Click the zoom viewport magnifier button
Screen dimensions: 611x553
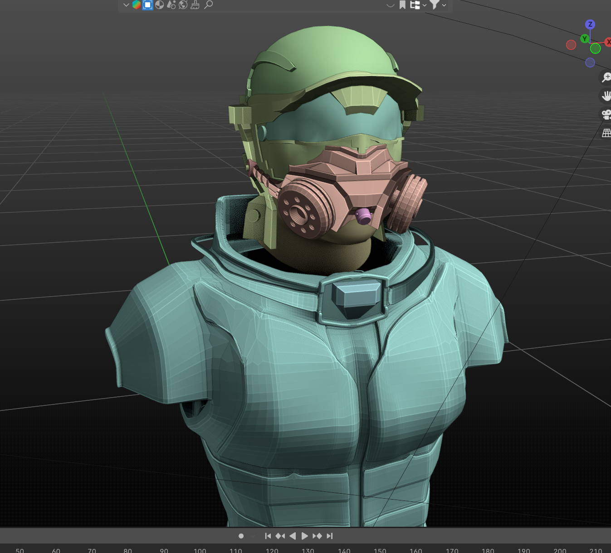[x=606, y=77]
